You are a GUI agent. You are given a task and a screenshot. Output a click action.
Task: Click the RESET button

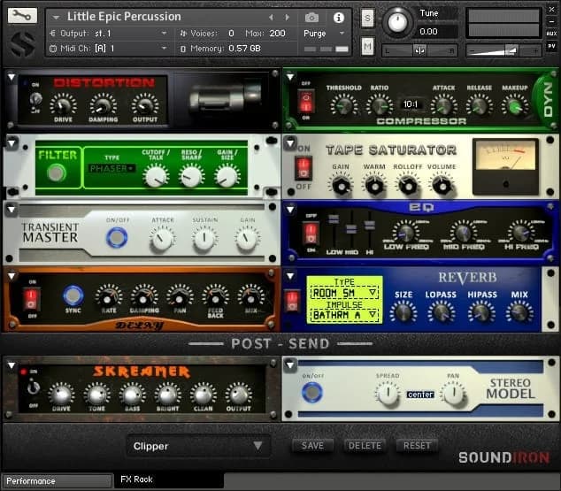click(x=417, y=446)
